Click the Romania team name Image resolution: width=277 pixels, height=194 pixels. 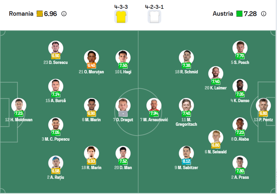pyautogui.click(x=21, y=14)
